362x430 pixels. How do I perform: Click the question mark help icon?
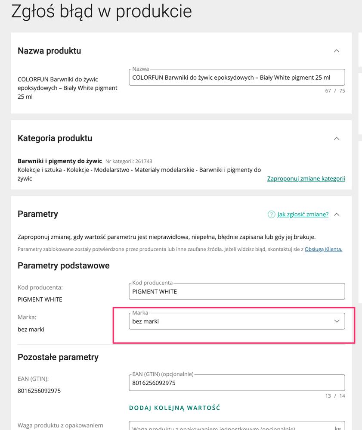271,214
